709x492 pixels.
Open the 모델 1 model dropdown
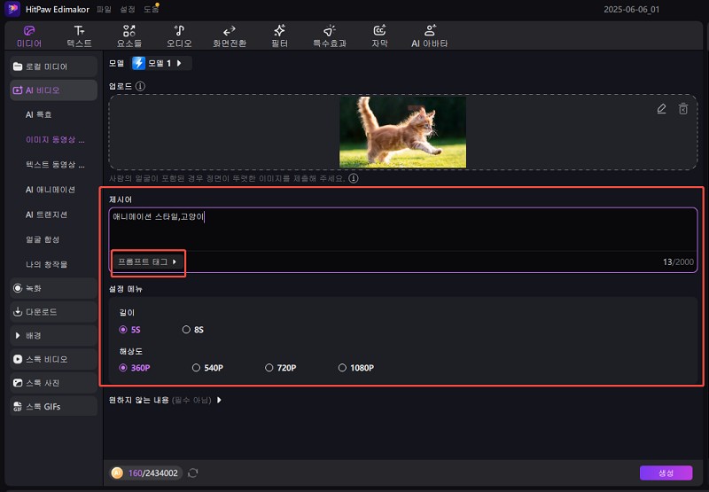[x=161, y=63]
